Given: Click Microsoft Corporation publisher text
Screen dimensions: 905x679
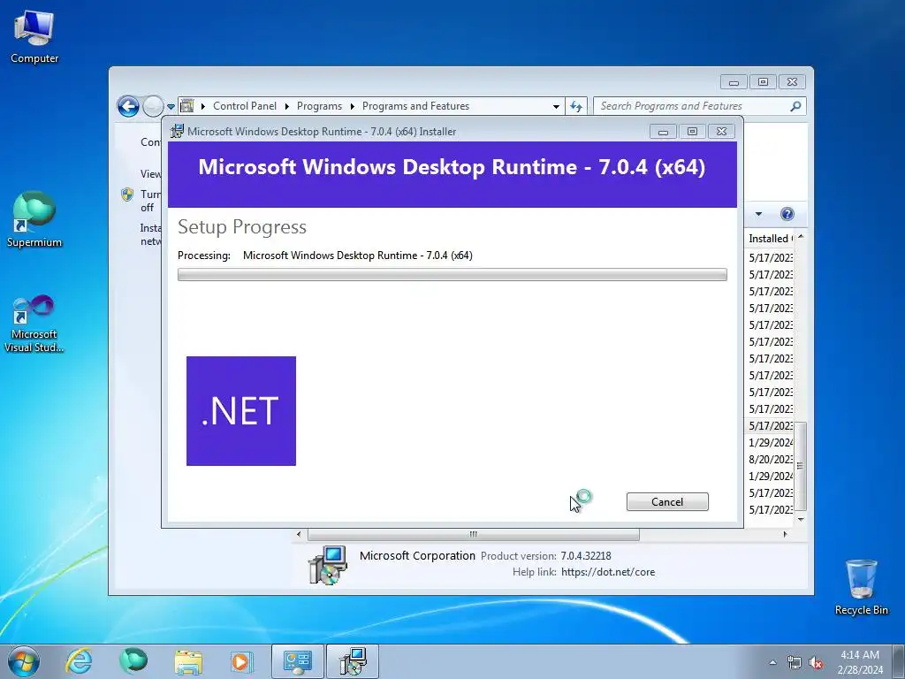Looking at the screenshot, I should click(417, 555).
